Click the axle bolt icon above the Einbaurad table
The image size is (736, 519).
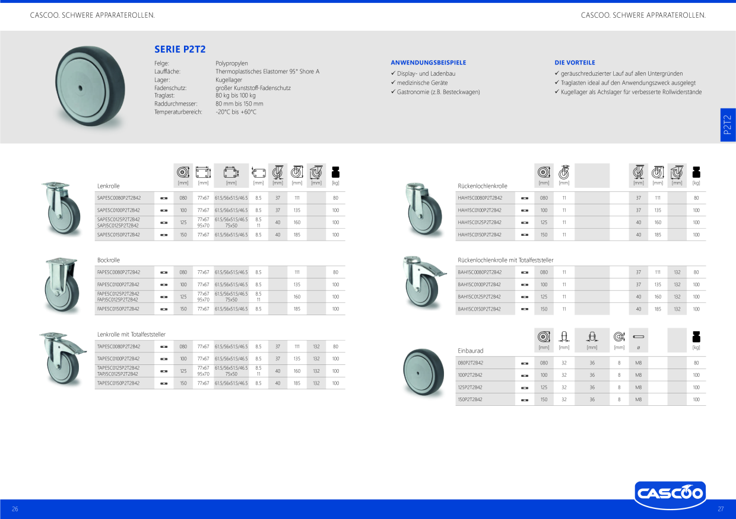coord(640,337)
